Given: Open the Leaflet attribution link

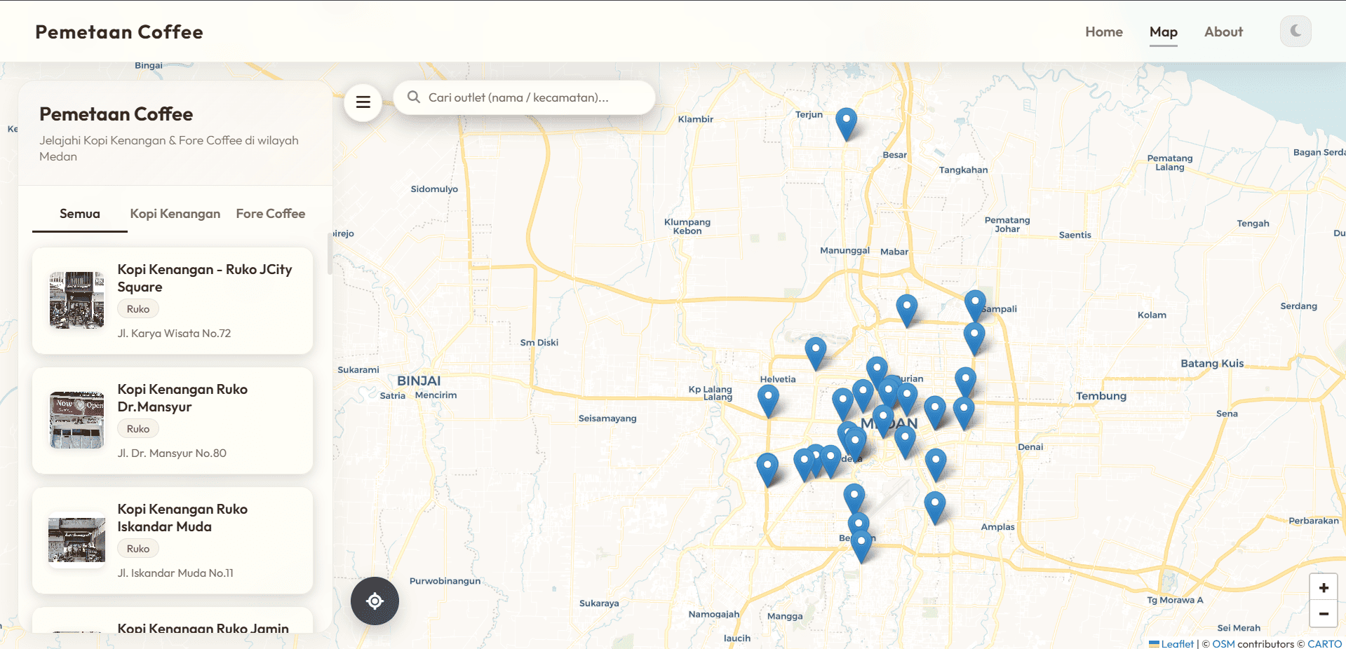Looking at the screenshot, I should [1176, 643].
